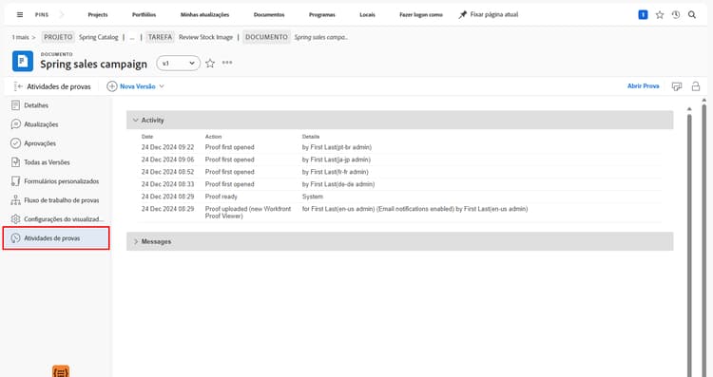This screenshot has height=377, width=713.
Task: Favorite the Spring sales campaign document star
Action: coord(210,63)
